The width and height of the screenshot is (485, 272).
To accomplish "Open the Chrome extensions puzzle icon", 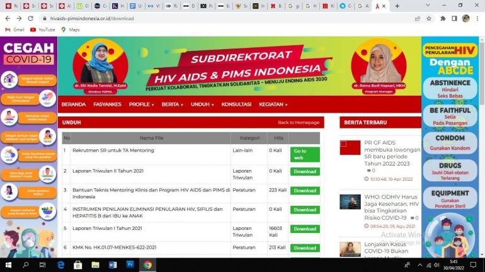I will click(443, 18).
